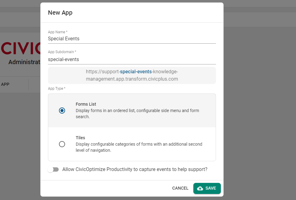Click the App Subdomain field containing special-events
The image size is (296, 200).
[132, 60]
